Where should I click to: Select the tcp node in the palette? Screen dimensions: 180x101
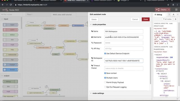10,60
